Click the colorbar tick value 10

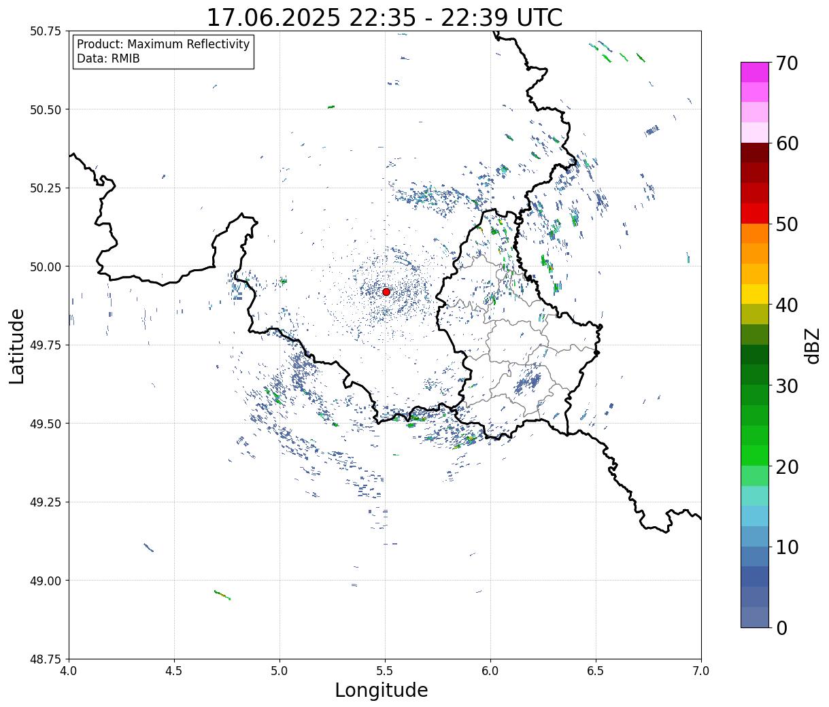click(786, 547)
